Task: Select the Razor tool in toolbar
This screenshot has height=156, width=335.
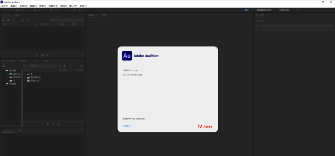Action: [x=51, y=10]
